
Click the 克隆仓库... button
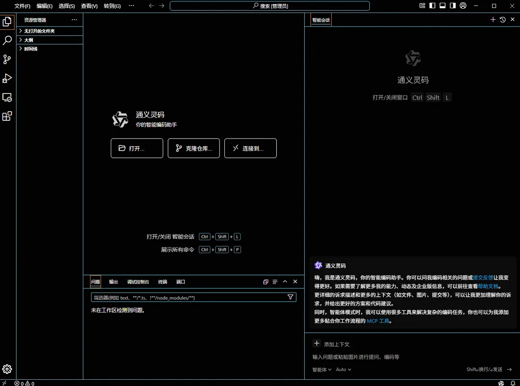click(x=194, y=148)
